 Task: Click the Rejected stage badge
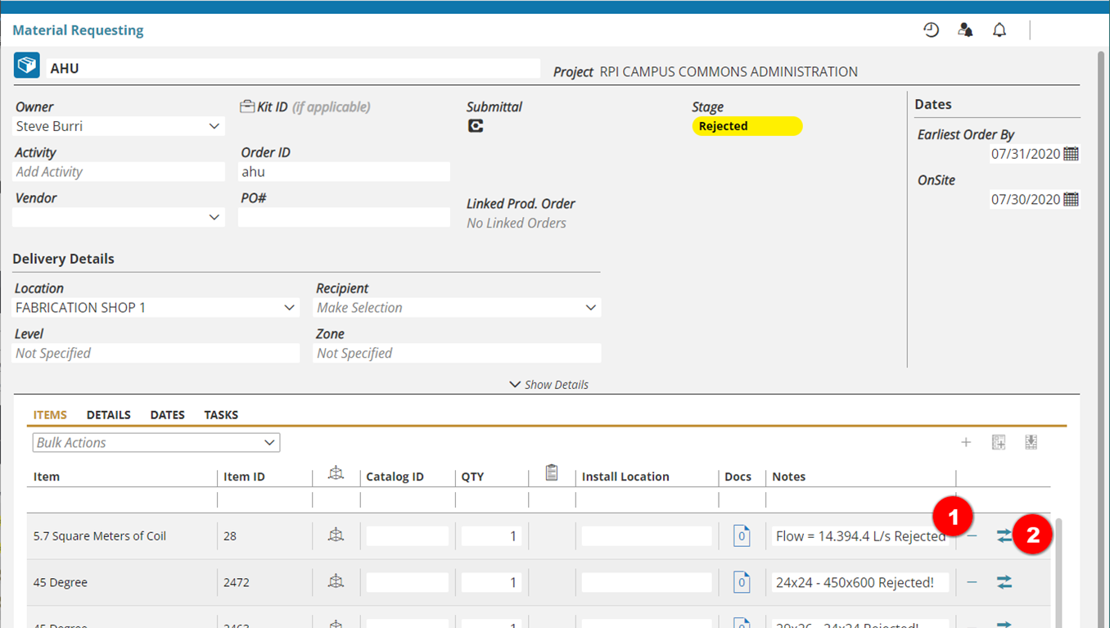click(747, 126)
